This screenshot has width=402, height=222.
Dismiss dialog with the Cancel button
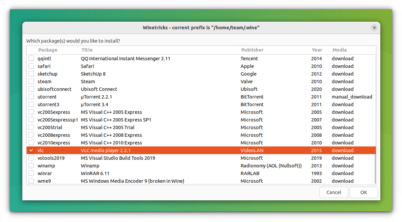(x=334, y=192)
